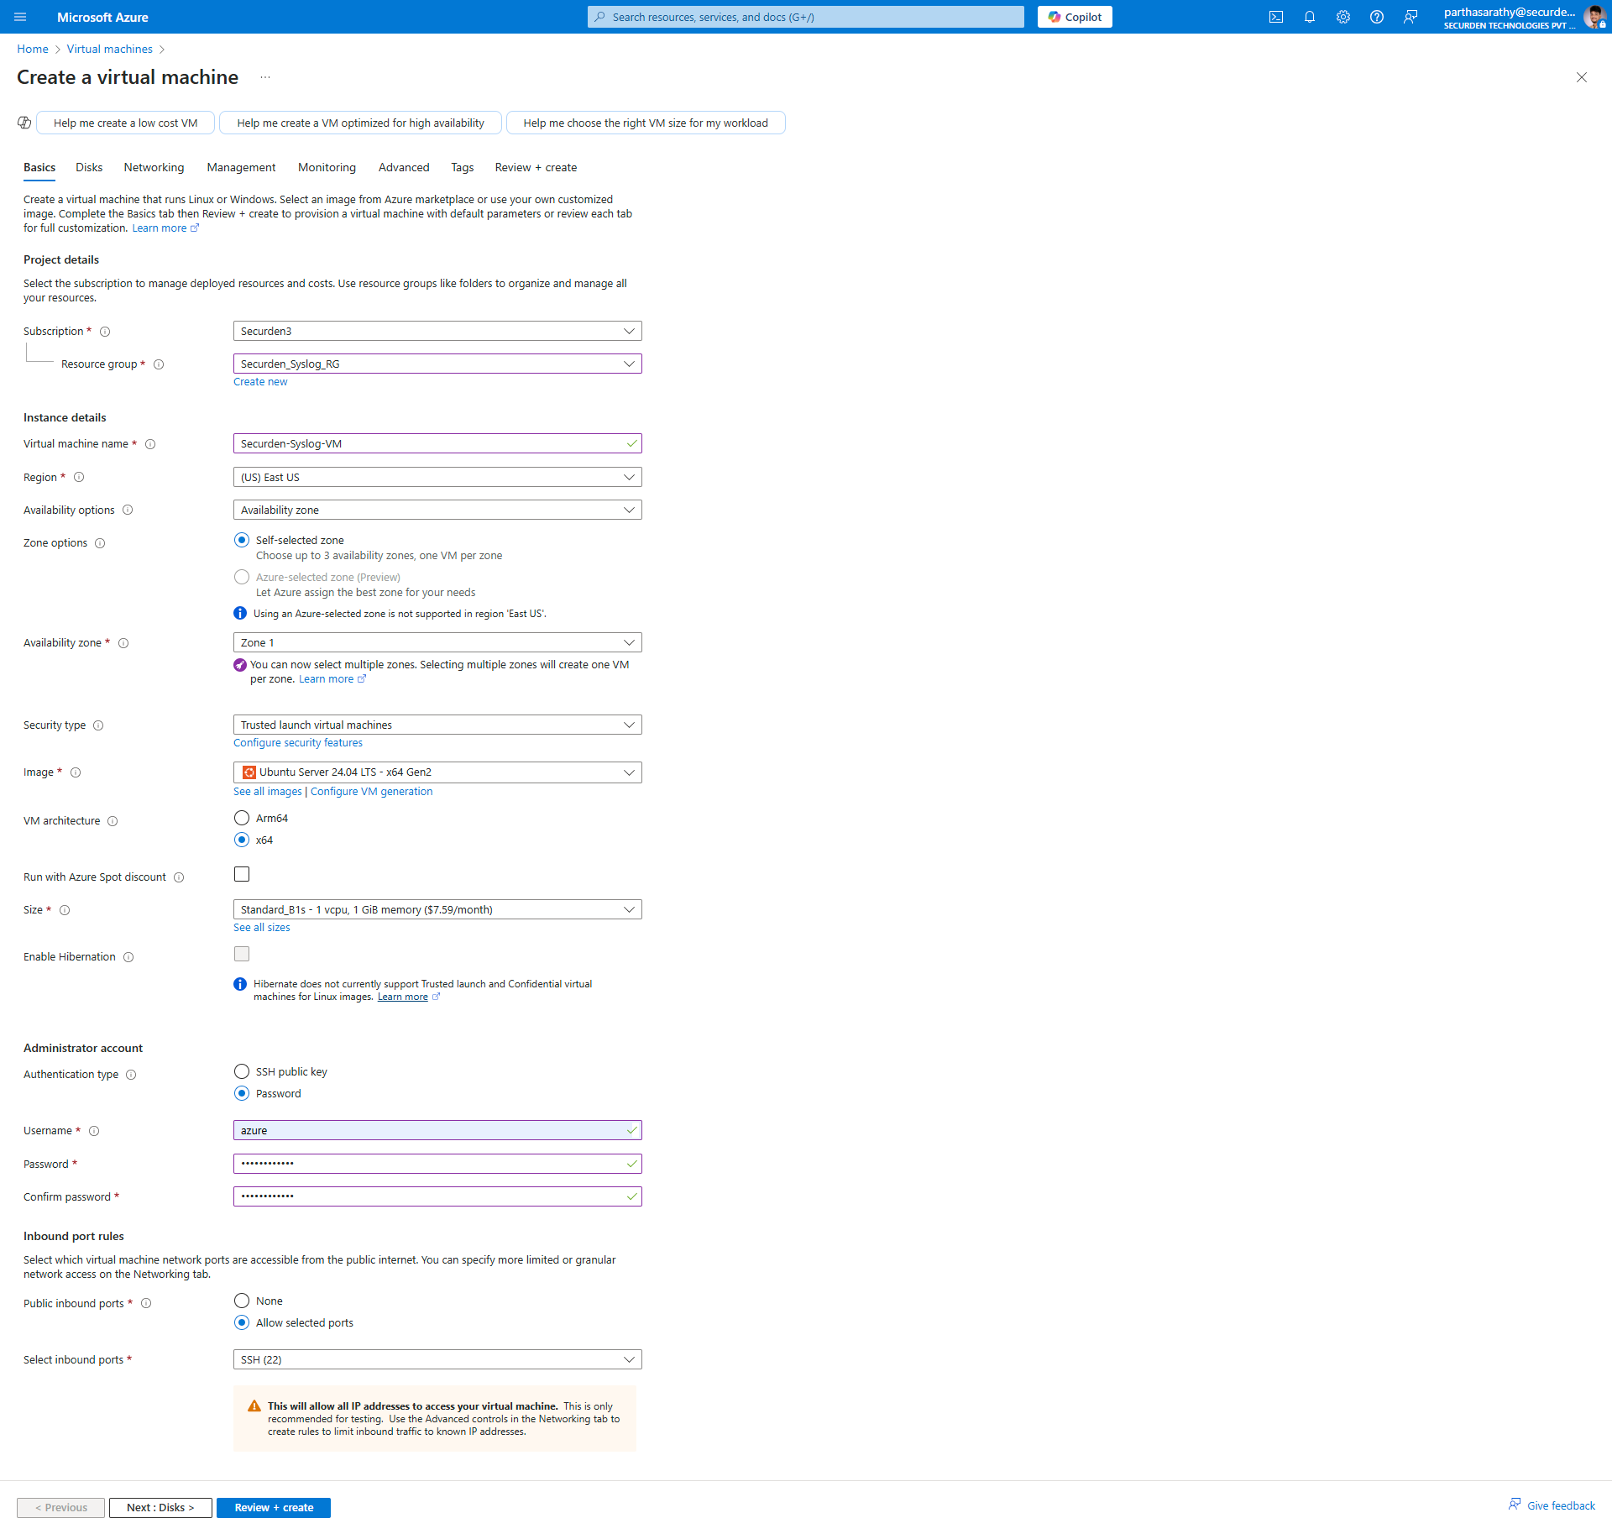Show info tooltip for Size

click(x=65, y=910)
